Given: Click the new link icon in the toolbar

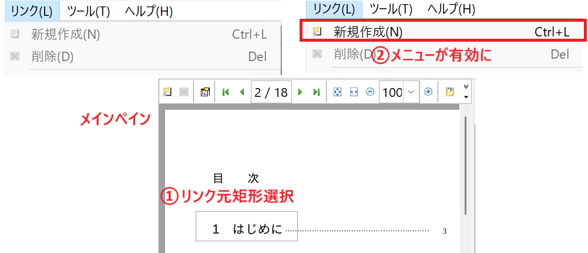Looking at the screenshot, I should pos(167,92).
